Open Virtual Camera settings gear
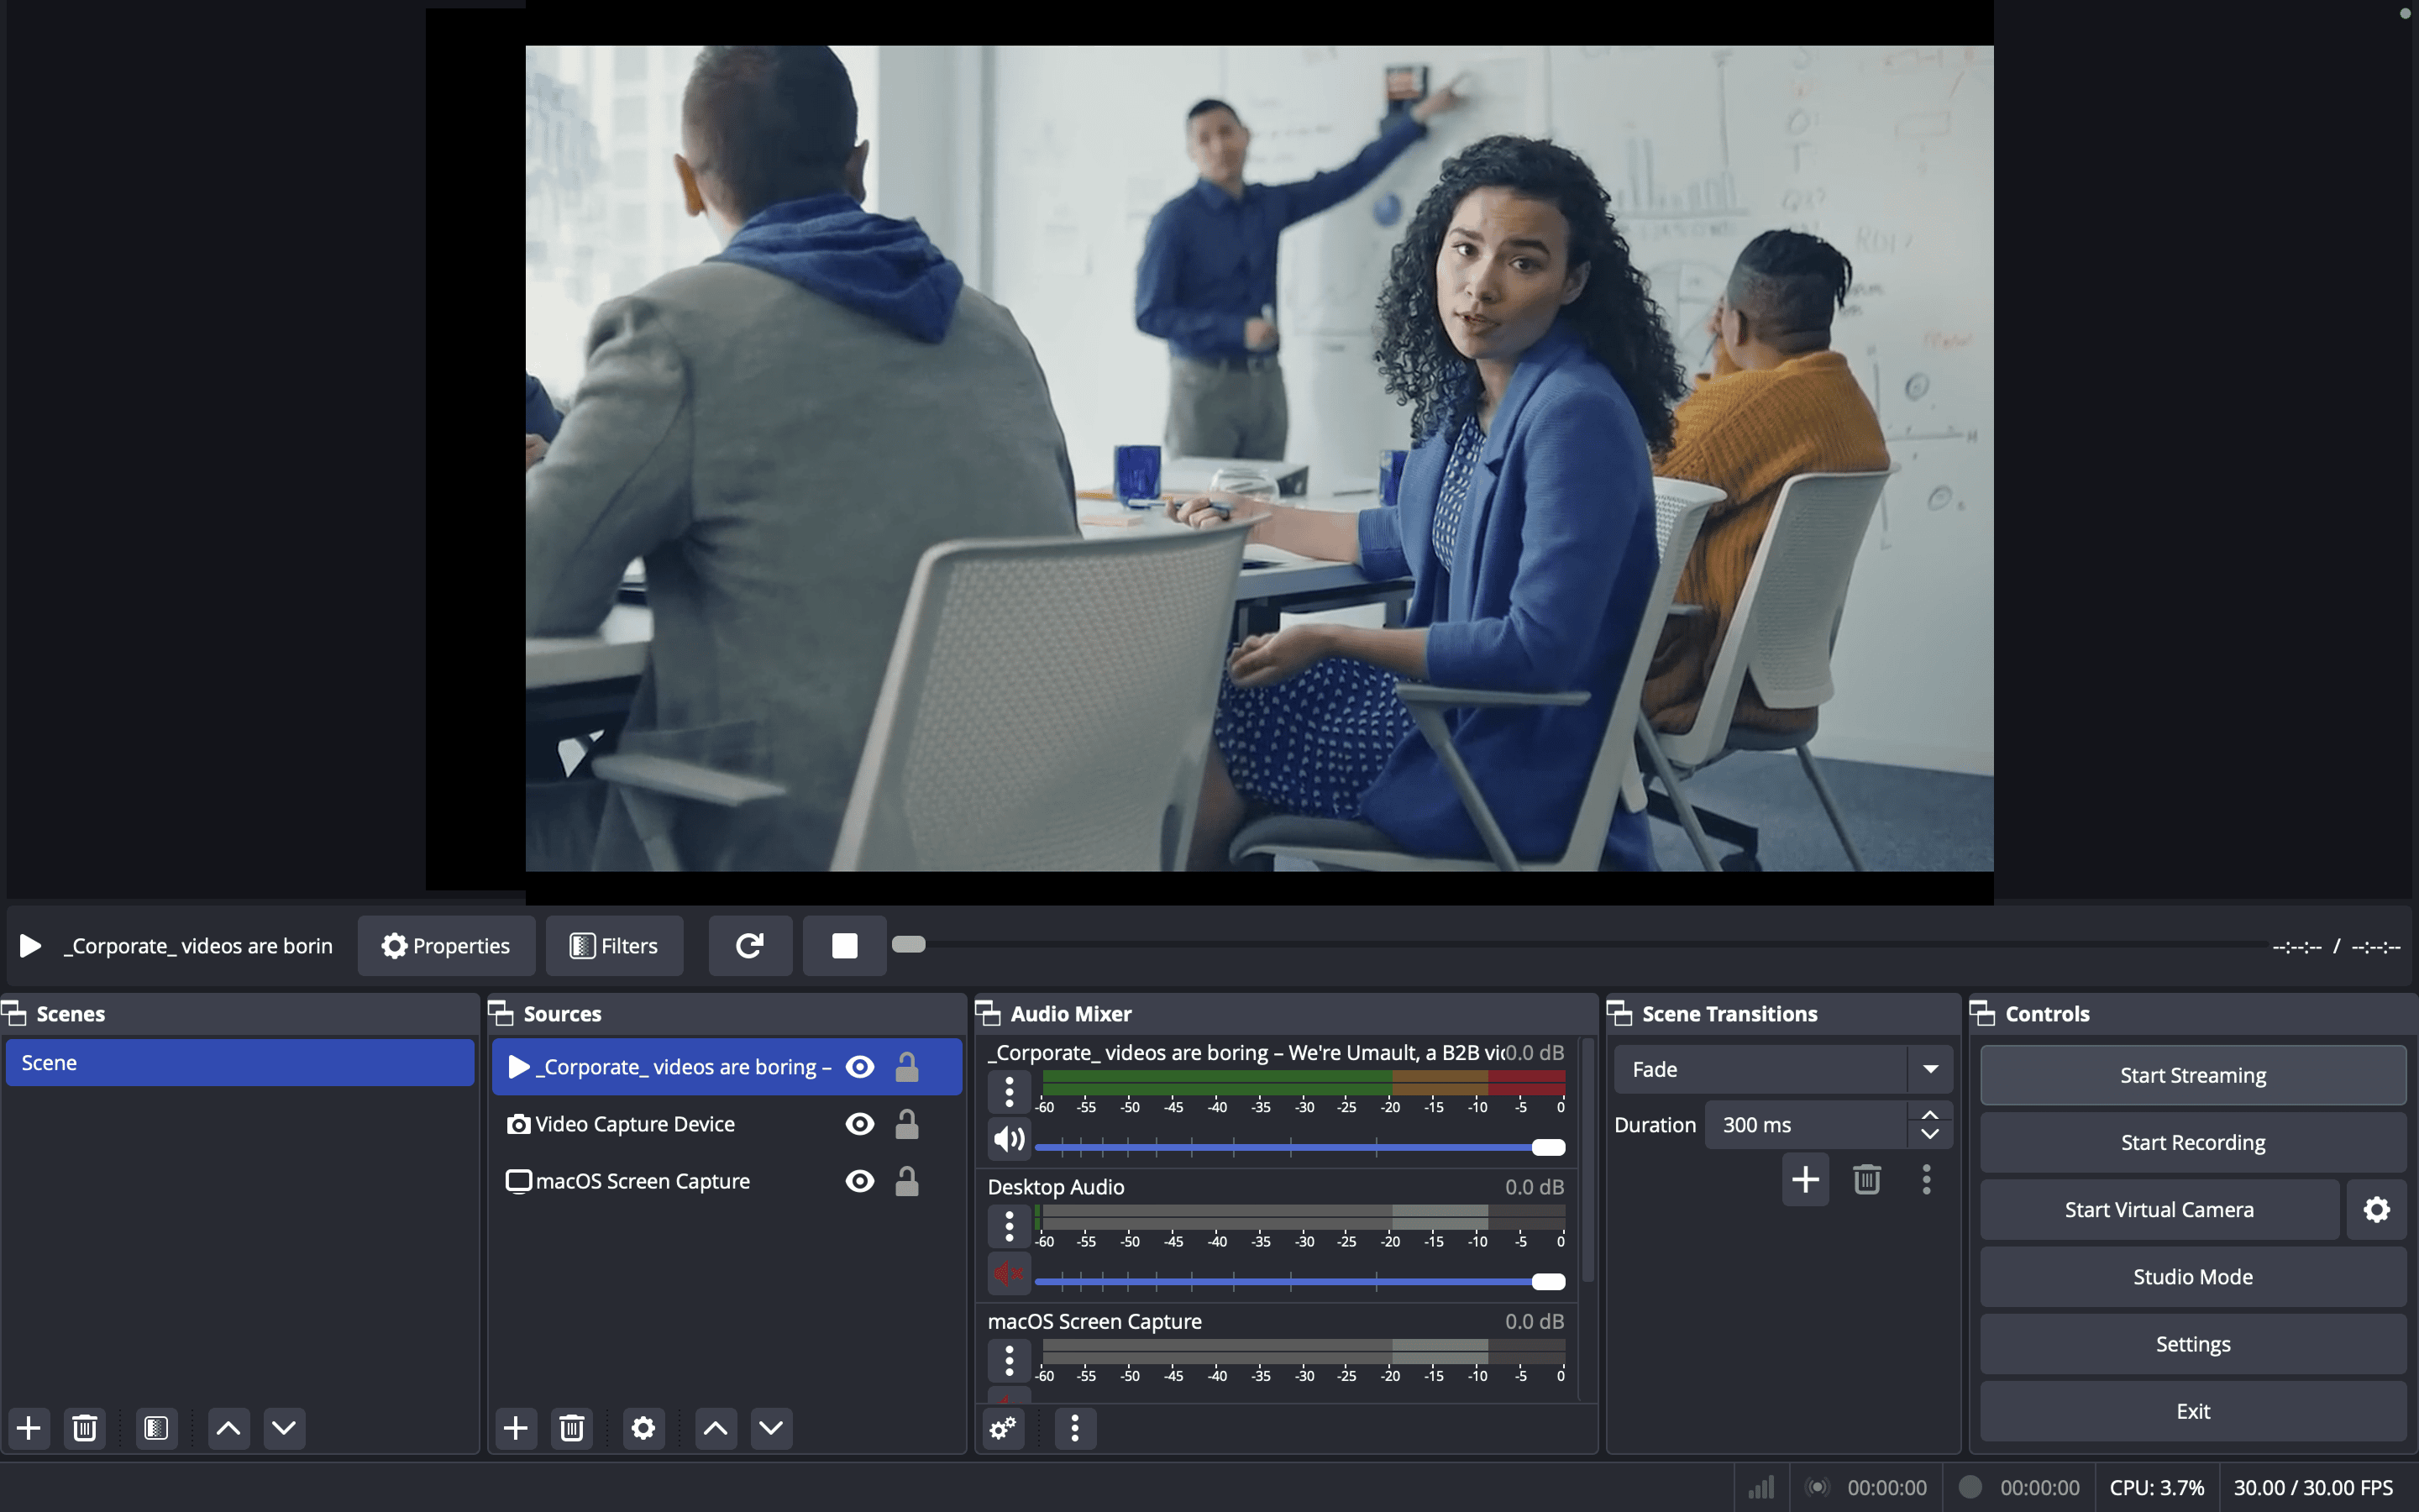Image resolution: width=2419 pixels, height=1512 pixels. click(2376, 1210)
